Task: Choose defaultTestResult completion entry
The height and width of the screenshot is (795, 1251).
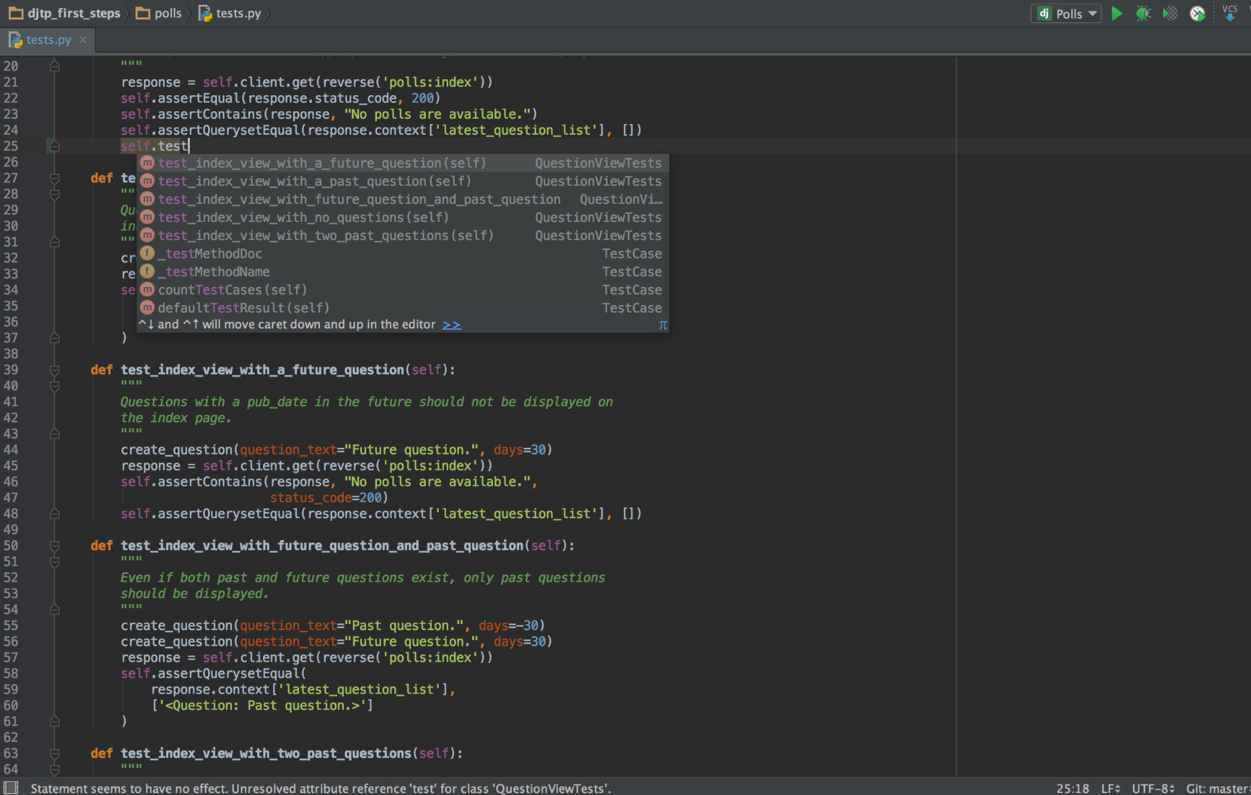Action: (x=402, y=308)
